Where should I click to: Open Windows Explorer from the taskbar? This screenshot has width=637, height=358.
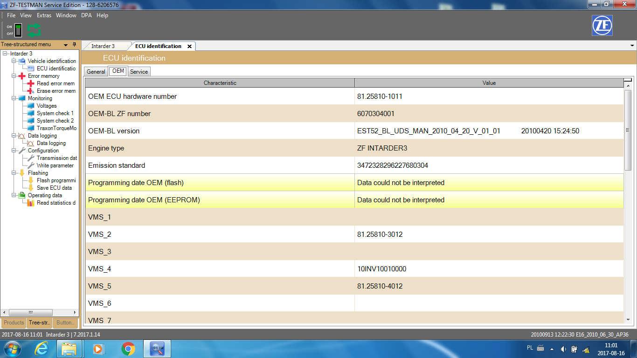(x=69, y=349)
